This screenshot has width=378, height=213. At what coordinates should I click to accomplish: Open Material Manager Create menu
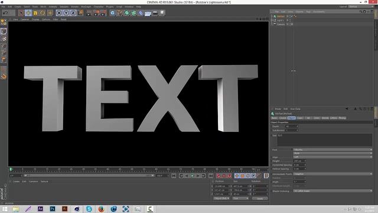click(16, 182)
